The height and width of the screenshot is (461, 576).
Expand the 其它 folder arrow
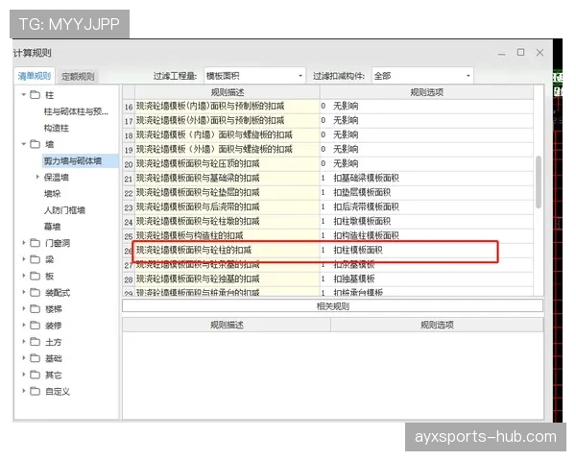tap(24, 375)
